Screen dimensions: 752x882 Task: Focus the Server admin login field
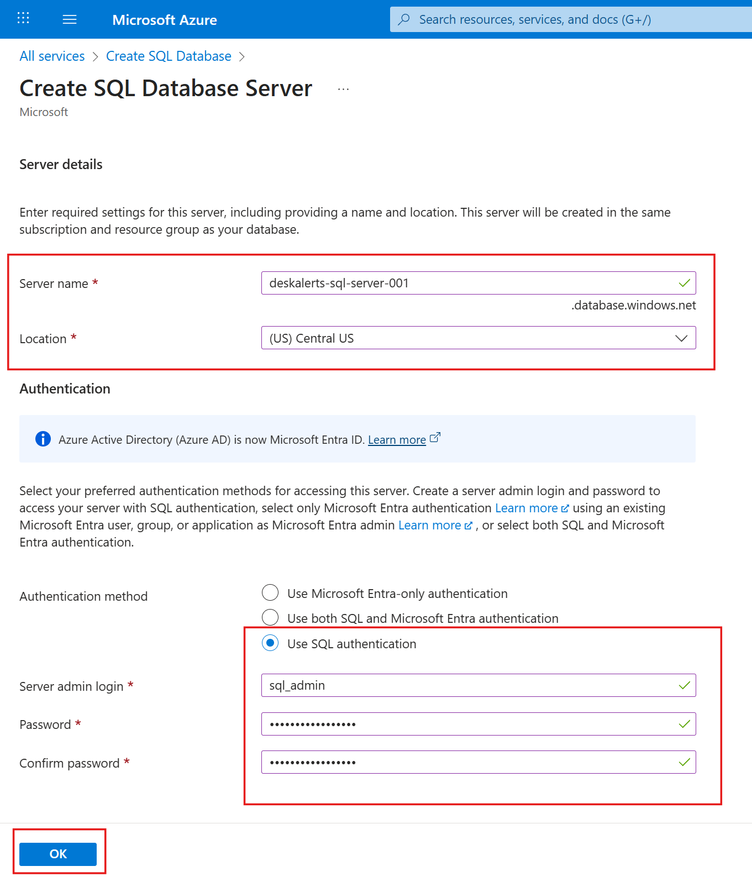coord(478,685)
